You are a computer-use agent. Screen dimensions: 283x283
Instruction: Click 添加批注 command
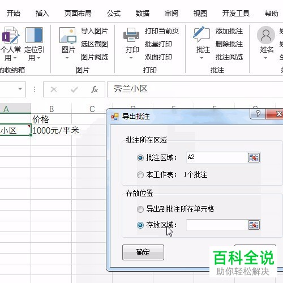point(229,31)
